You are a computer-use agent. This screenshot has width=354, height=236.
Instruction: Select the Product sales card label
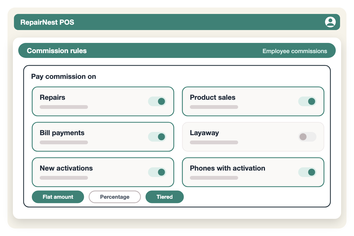(213, 98)
